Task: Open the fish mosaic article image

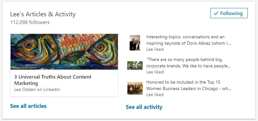Action: click(x=64, y=52)
